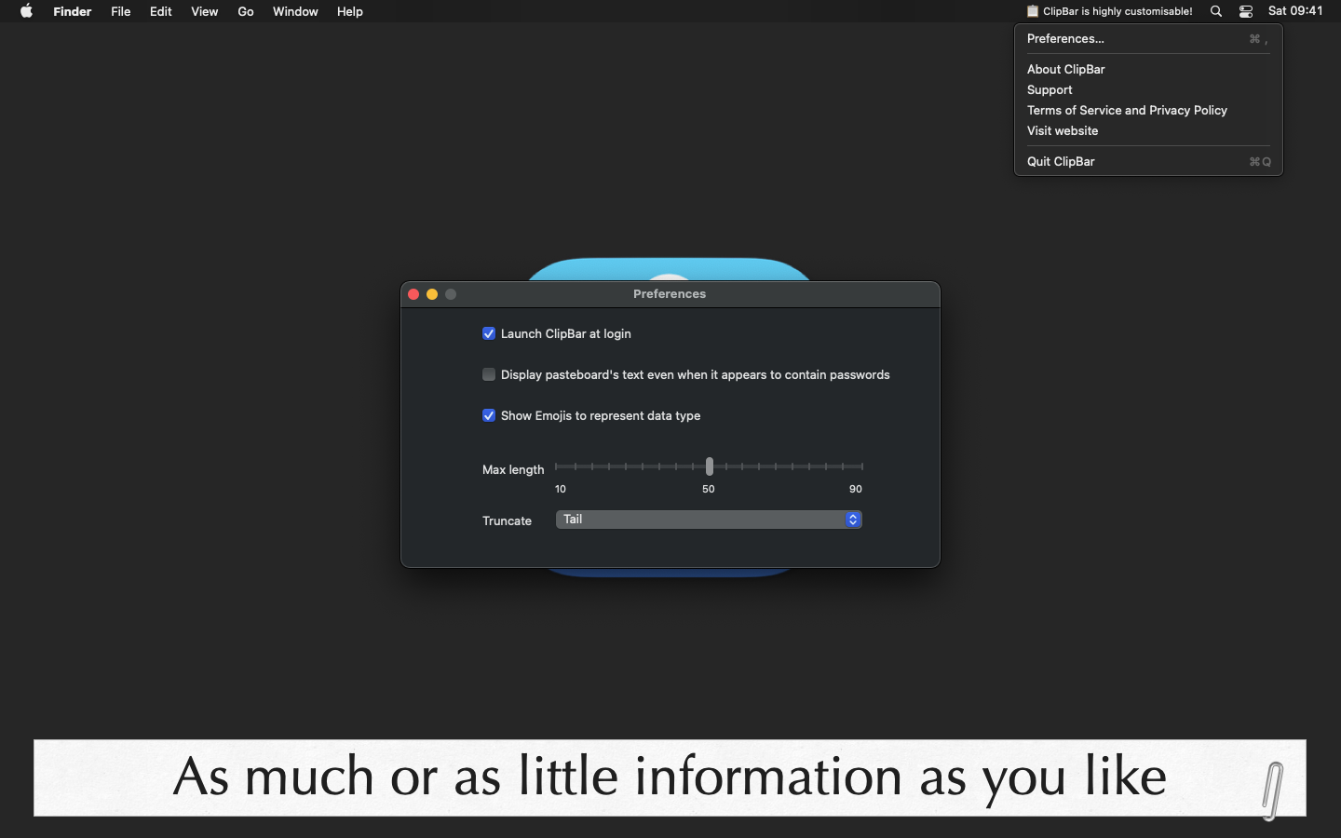Viewport: 1341px width, 838px height.
Task: Click the menu bar clock Sat 09:41
Action: tap(1295, 11)
